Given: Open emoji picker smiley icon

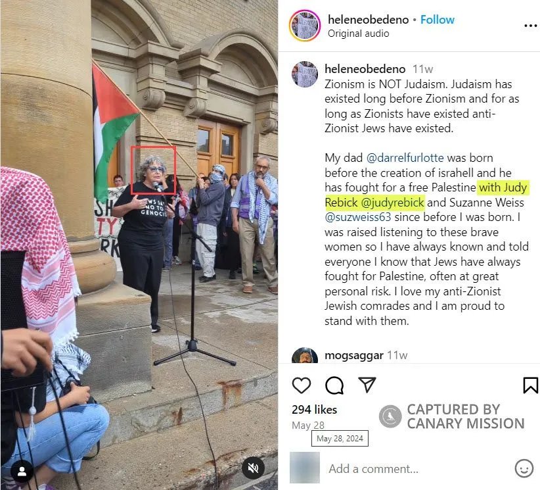Looking at the screenshot, I should (524, 468).
